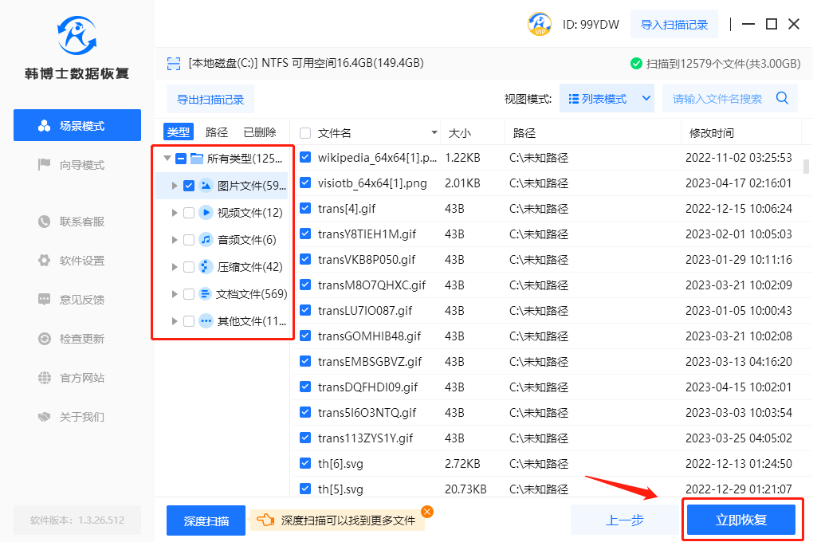The image size is (813, 542).
Task: Click the green scan-complete check icon
Action: pos(636,63)
